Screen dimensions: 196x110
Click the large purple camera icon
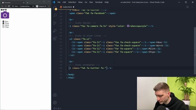coord(5,15)
